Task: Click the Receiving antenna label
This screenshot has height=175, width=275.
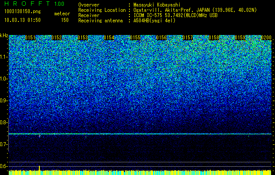Action: point(101,21)
